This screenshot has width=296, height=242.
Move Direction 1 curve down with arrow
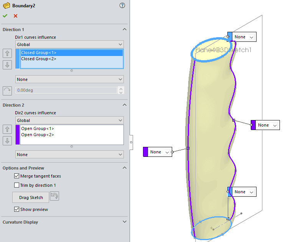click(7, 64)
